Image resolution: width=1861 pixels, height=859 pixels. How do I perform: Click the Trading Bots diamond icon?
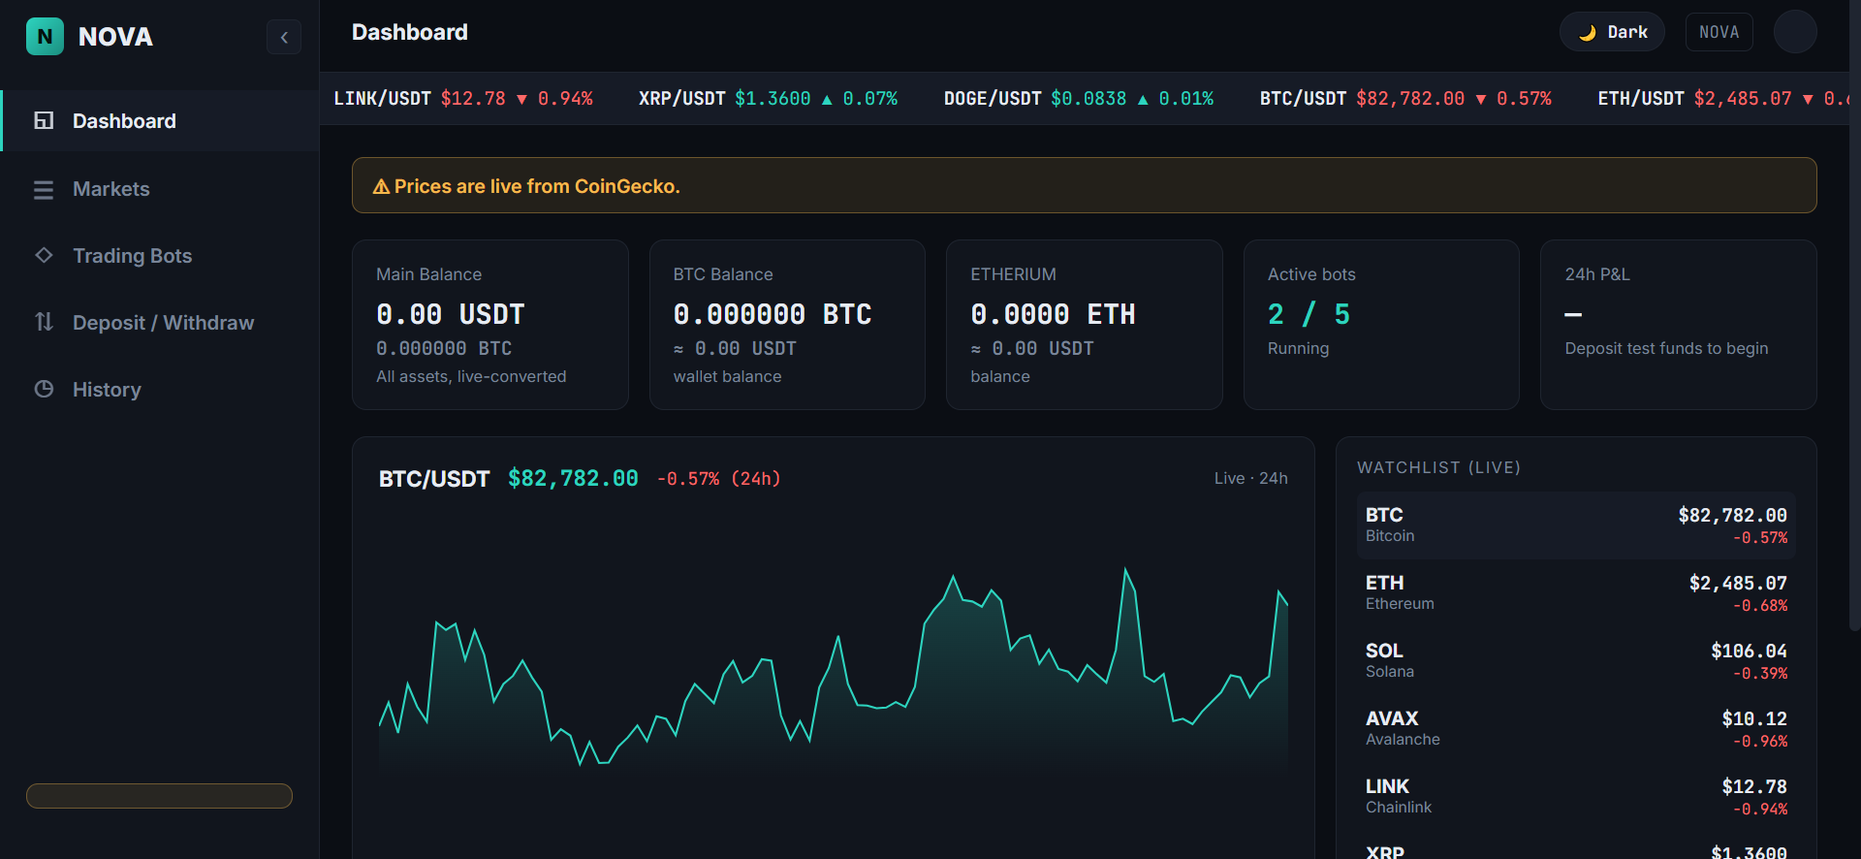(x=44, y=255)
